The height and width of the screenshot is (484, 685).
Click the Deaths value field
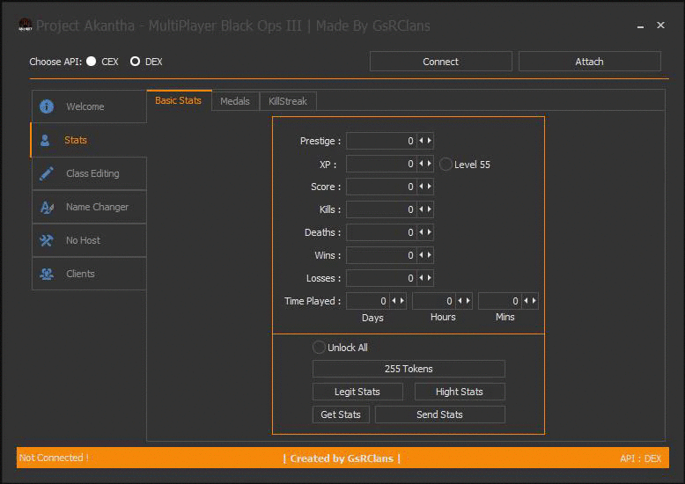pos(381,232)
